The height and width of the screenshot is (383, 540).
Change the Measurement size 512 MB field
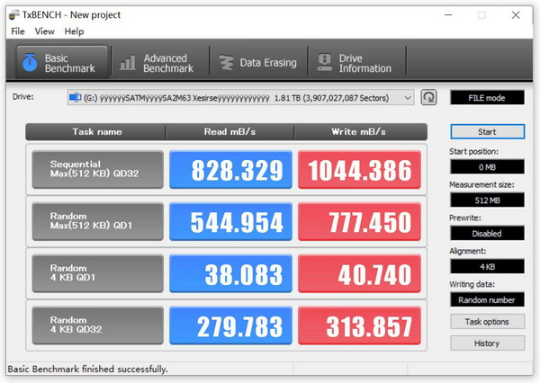487,200
